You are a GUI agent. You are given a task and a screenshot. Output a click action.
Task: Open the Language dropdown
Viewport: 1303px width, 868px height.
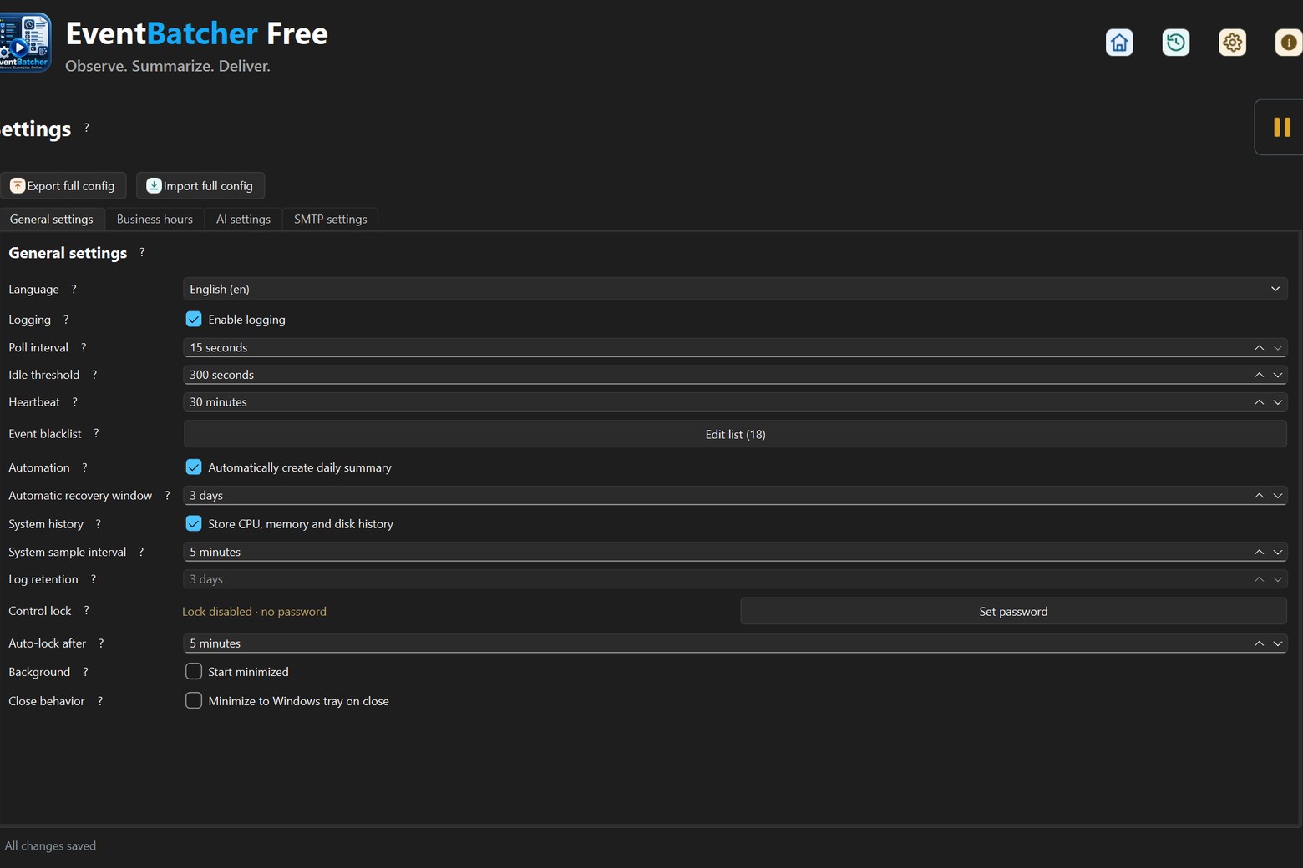click(735, 289)
